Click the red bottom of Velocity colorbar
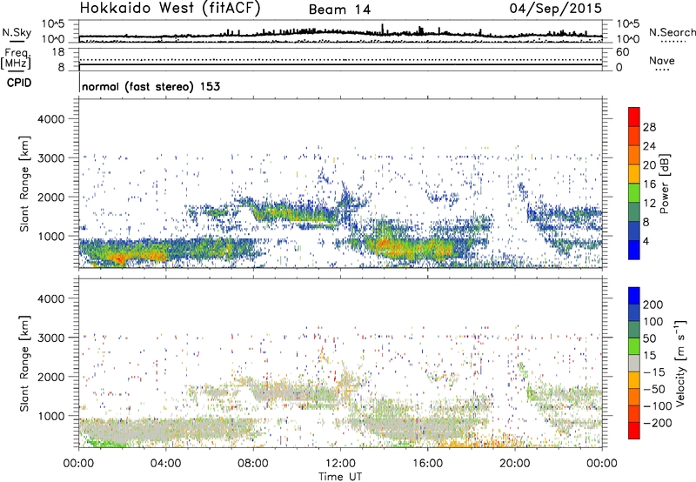 pyautogui.click(x=634, y=431)
